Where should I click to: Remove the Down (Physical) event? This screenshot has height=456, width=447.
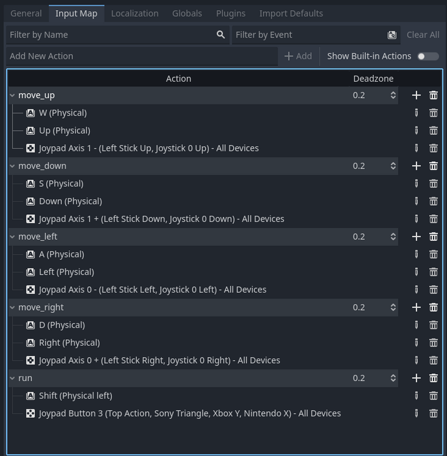(x=433, y=201)
